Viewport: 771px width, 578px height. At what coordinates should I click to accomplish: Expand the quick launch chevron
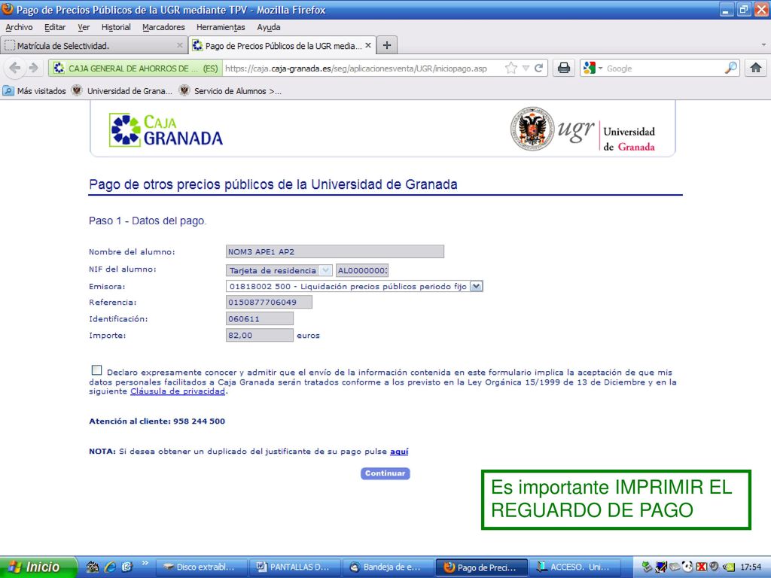coord(145,563)
